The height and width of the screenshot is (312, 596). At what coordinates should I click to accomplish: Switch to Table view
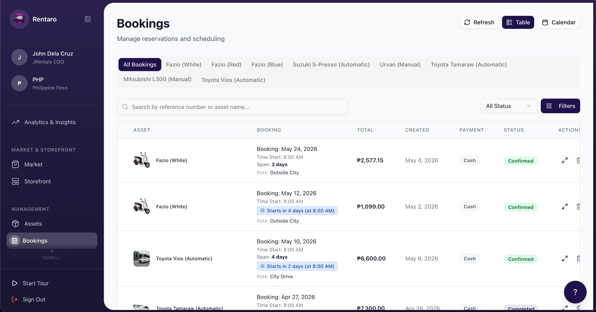click(x=518, y=22)
